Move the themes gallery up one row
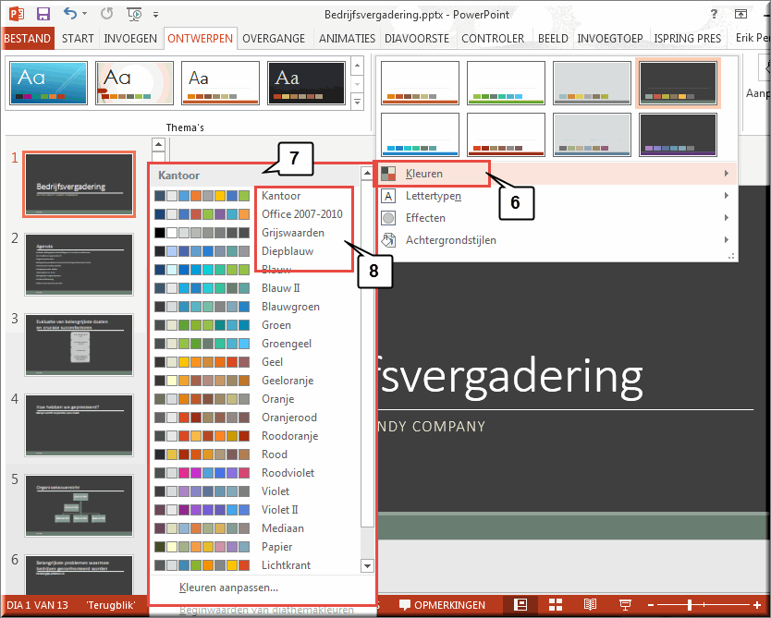 pos(358,66)
